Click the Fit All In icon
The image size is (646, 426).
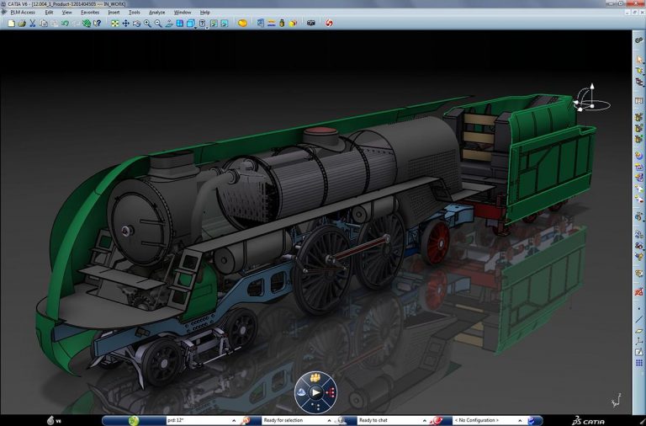coord(114,24)
